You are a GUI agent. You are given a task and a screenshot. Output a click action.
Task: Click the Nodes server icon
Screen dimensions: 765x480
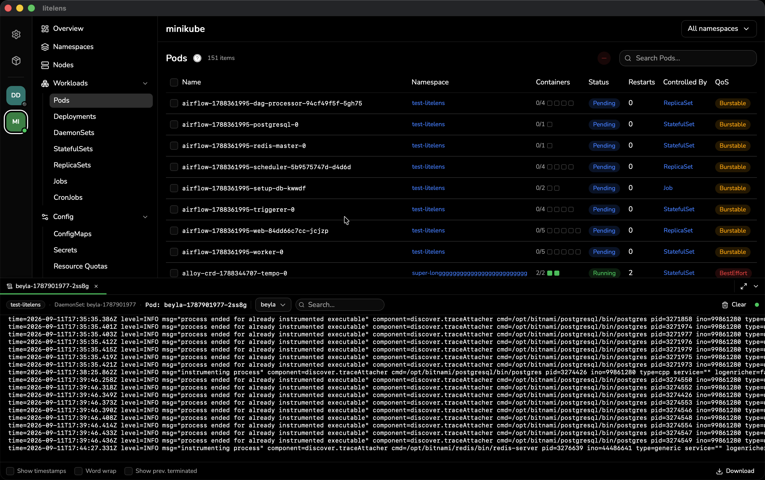coord(45,65)
